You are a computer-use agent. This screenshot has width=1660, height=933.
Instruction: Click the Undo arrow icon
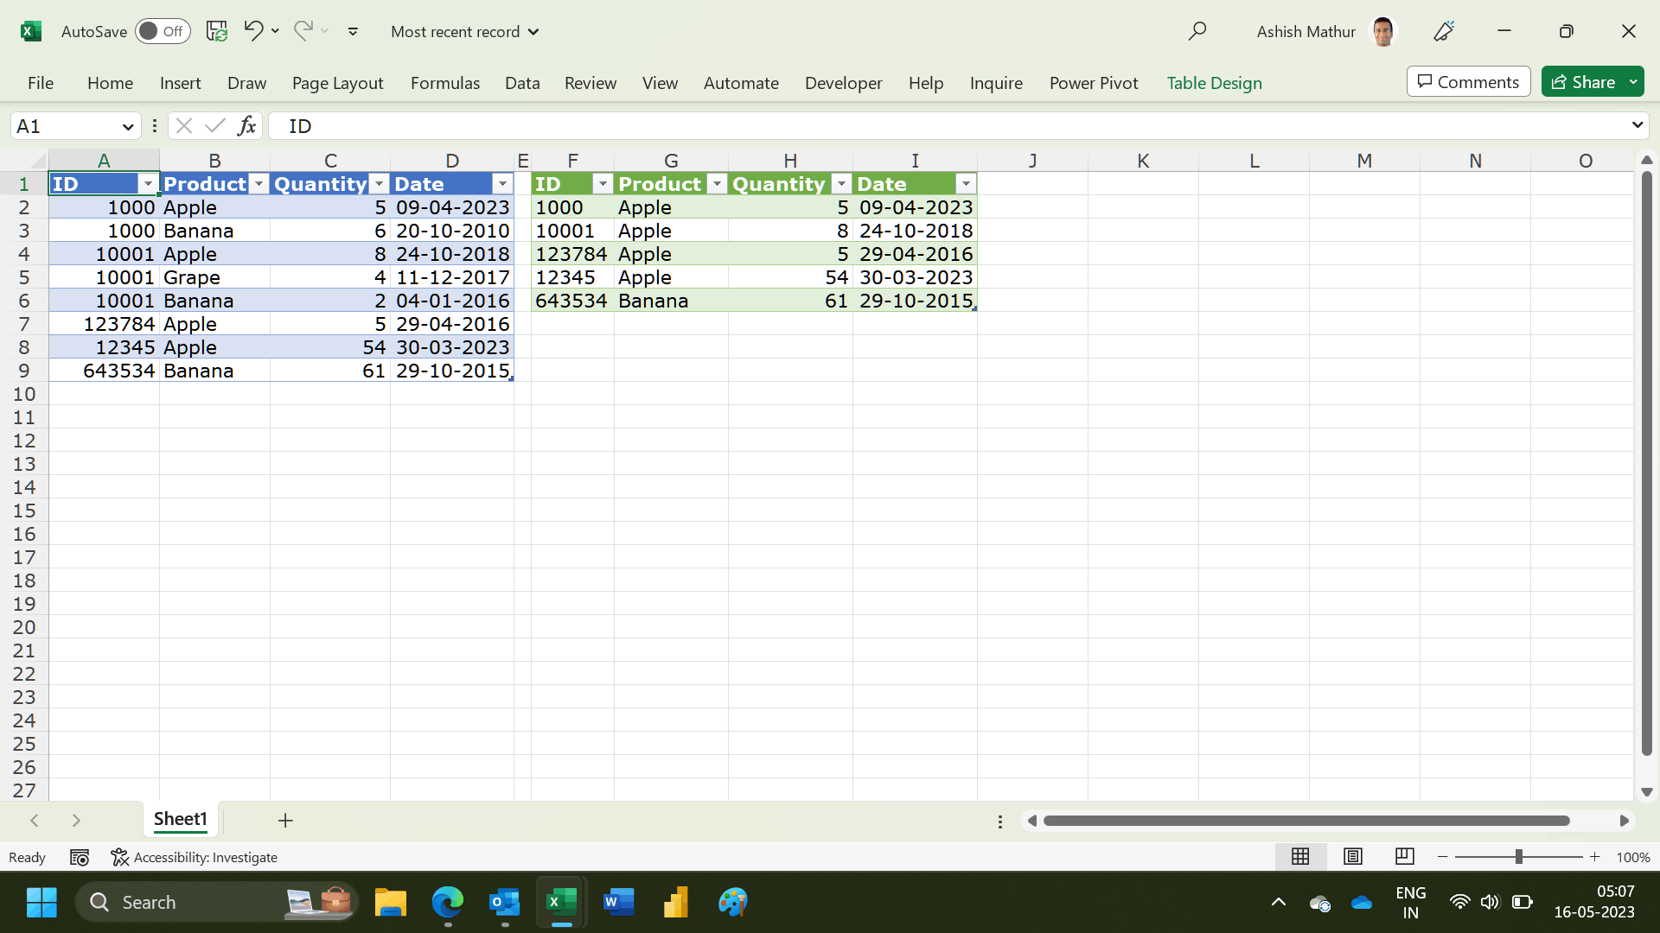coord(252,31)
